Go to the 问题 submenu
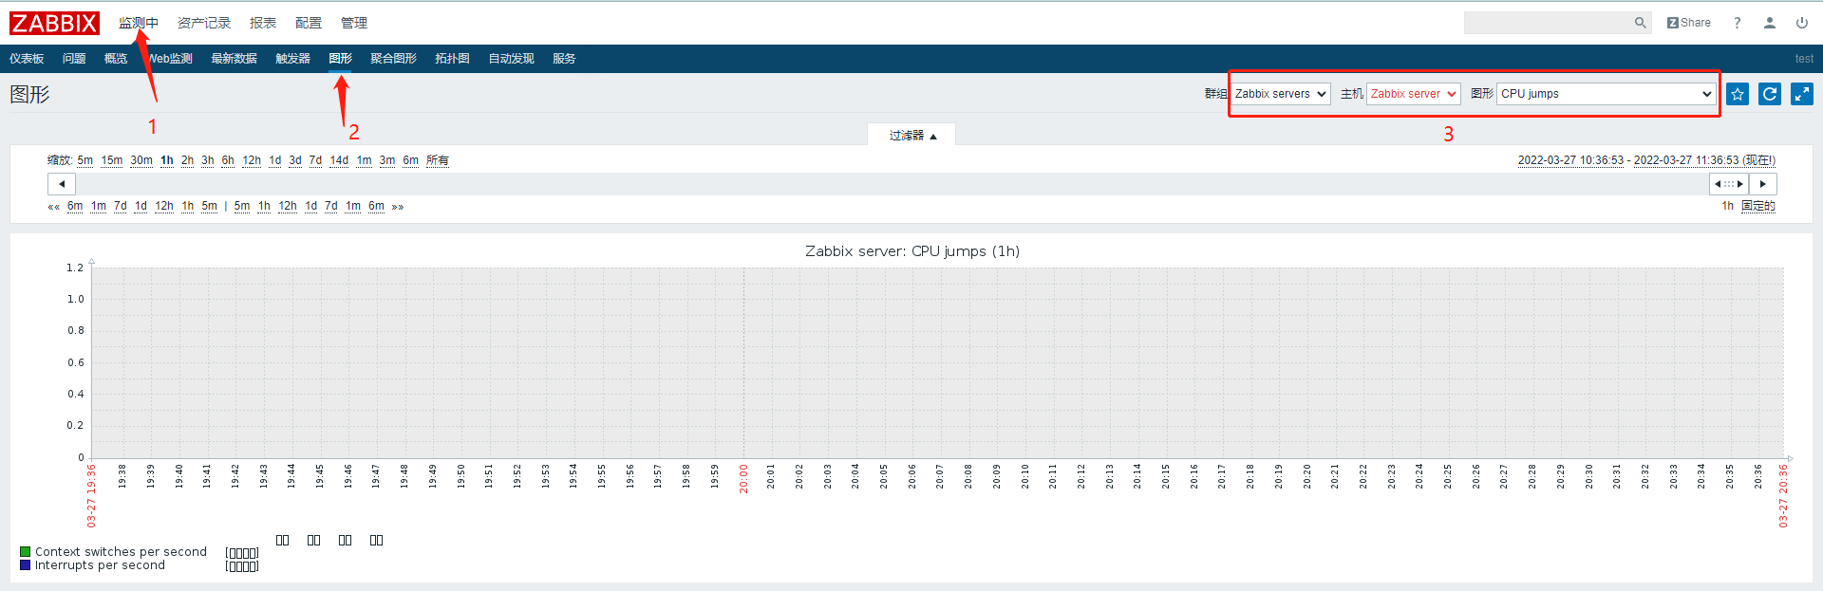Screen dimensions: 1823x591 click(74, 59)
